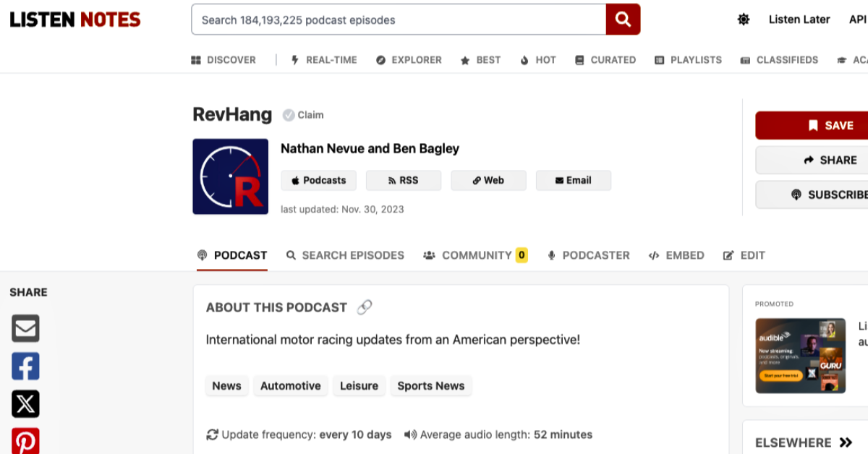Switch to the PODCASTER tab
Image resolution: width=868 pixels, height=454 pixels.
coord(588,255)
